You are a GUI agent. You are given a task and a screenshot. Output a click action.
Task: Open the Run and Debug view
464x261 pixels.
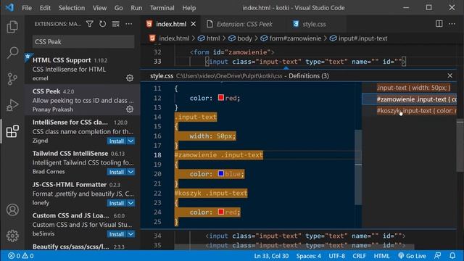tap(12, 105)
